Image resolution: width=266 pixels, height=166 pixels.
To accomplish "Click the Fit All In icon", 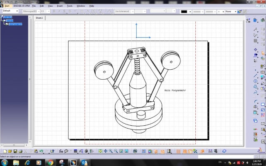I will pyautogui.click(x=100, y=151).
